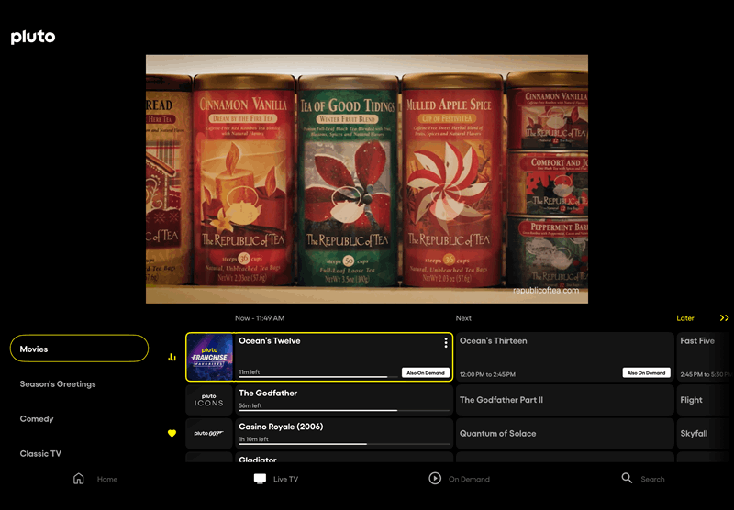The height and width of the screenshot is (510, 734).
Task: Select the Movies category
Action: point(79,349)
